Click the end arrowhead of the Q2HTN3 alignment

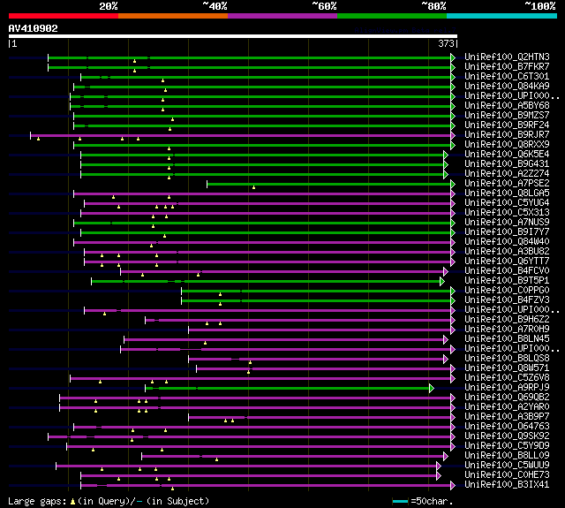click(x=453, y=57)
